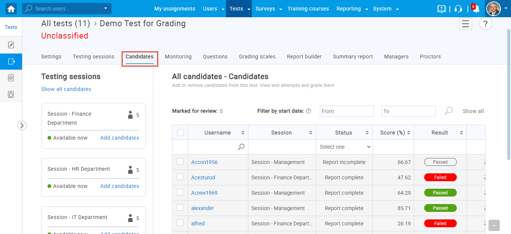Viewport: 511px width, 234px height.
Task: Open the hamburger options menu
Action: pyautogui.click(x=465, y=24)
